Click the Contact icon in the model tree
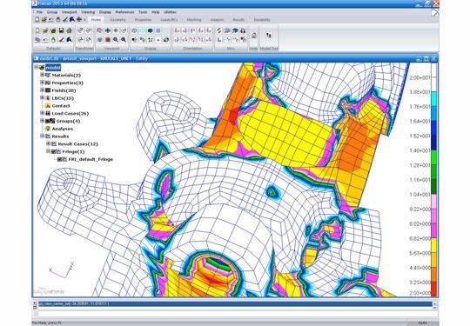The width and height of the screenshot is (470, 326). click(x=48, y=106)
